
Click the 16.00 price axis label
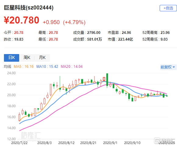coord(11,117)
